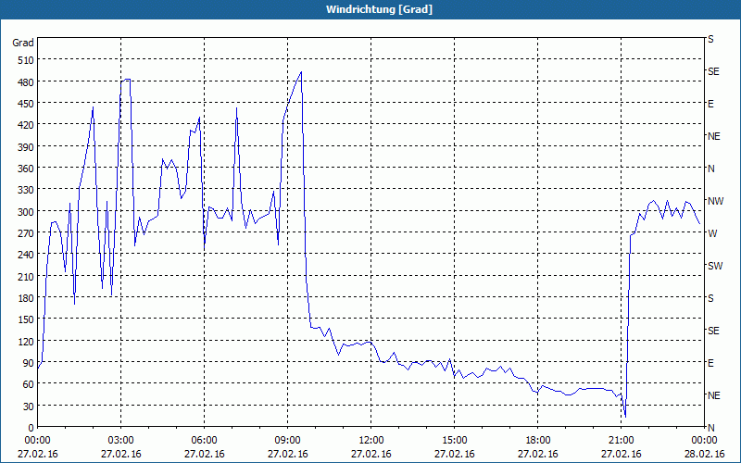Pick the 360 tick label
Viewport: 741px width, 463px height.
26,169
